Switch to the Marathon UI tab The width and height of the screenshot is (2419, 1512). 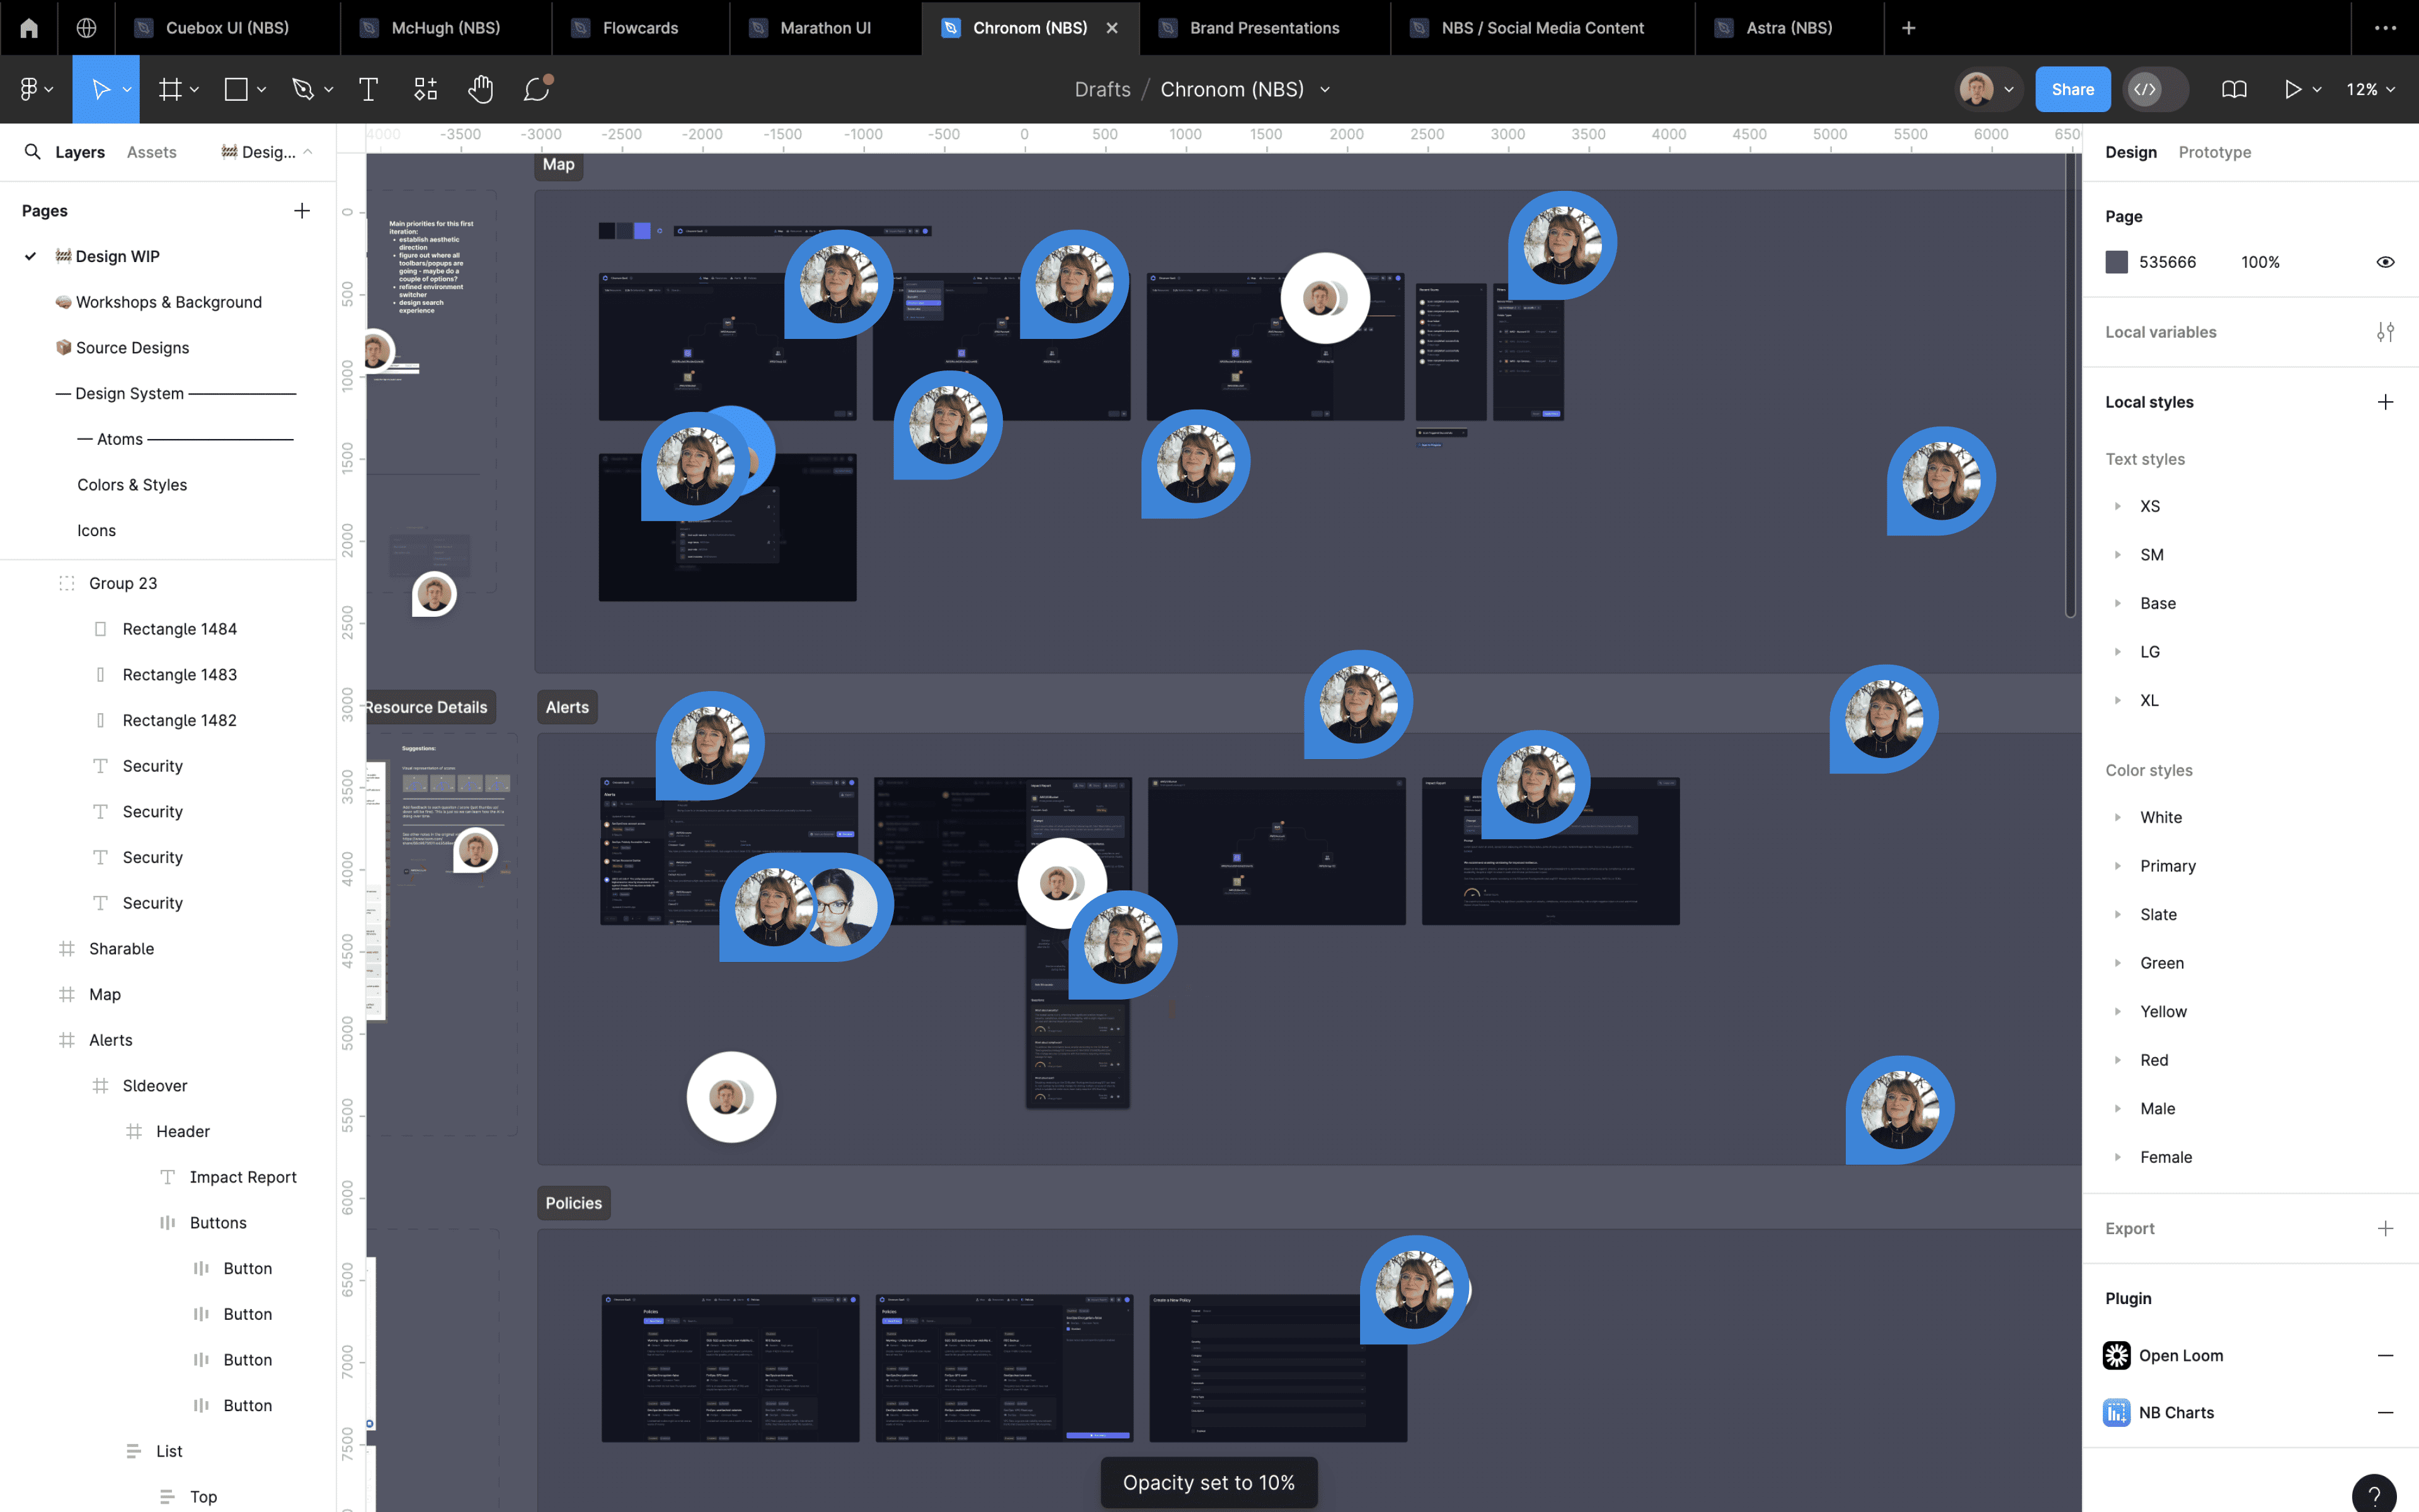pos(825,28)
